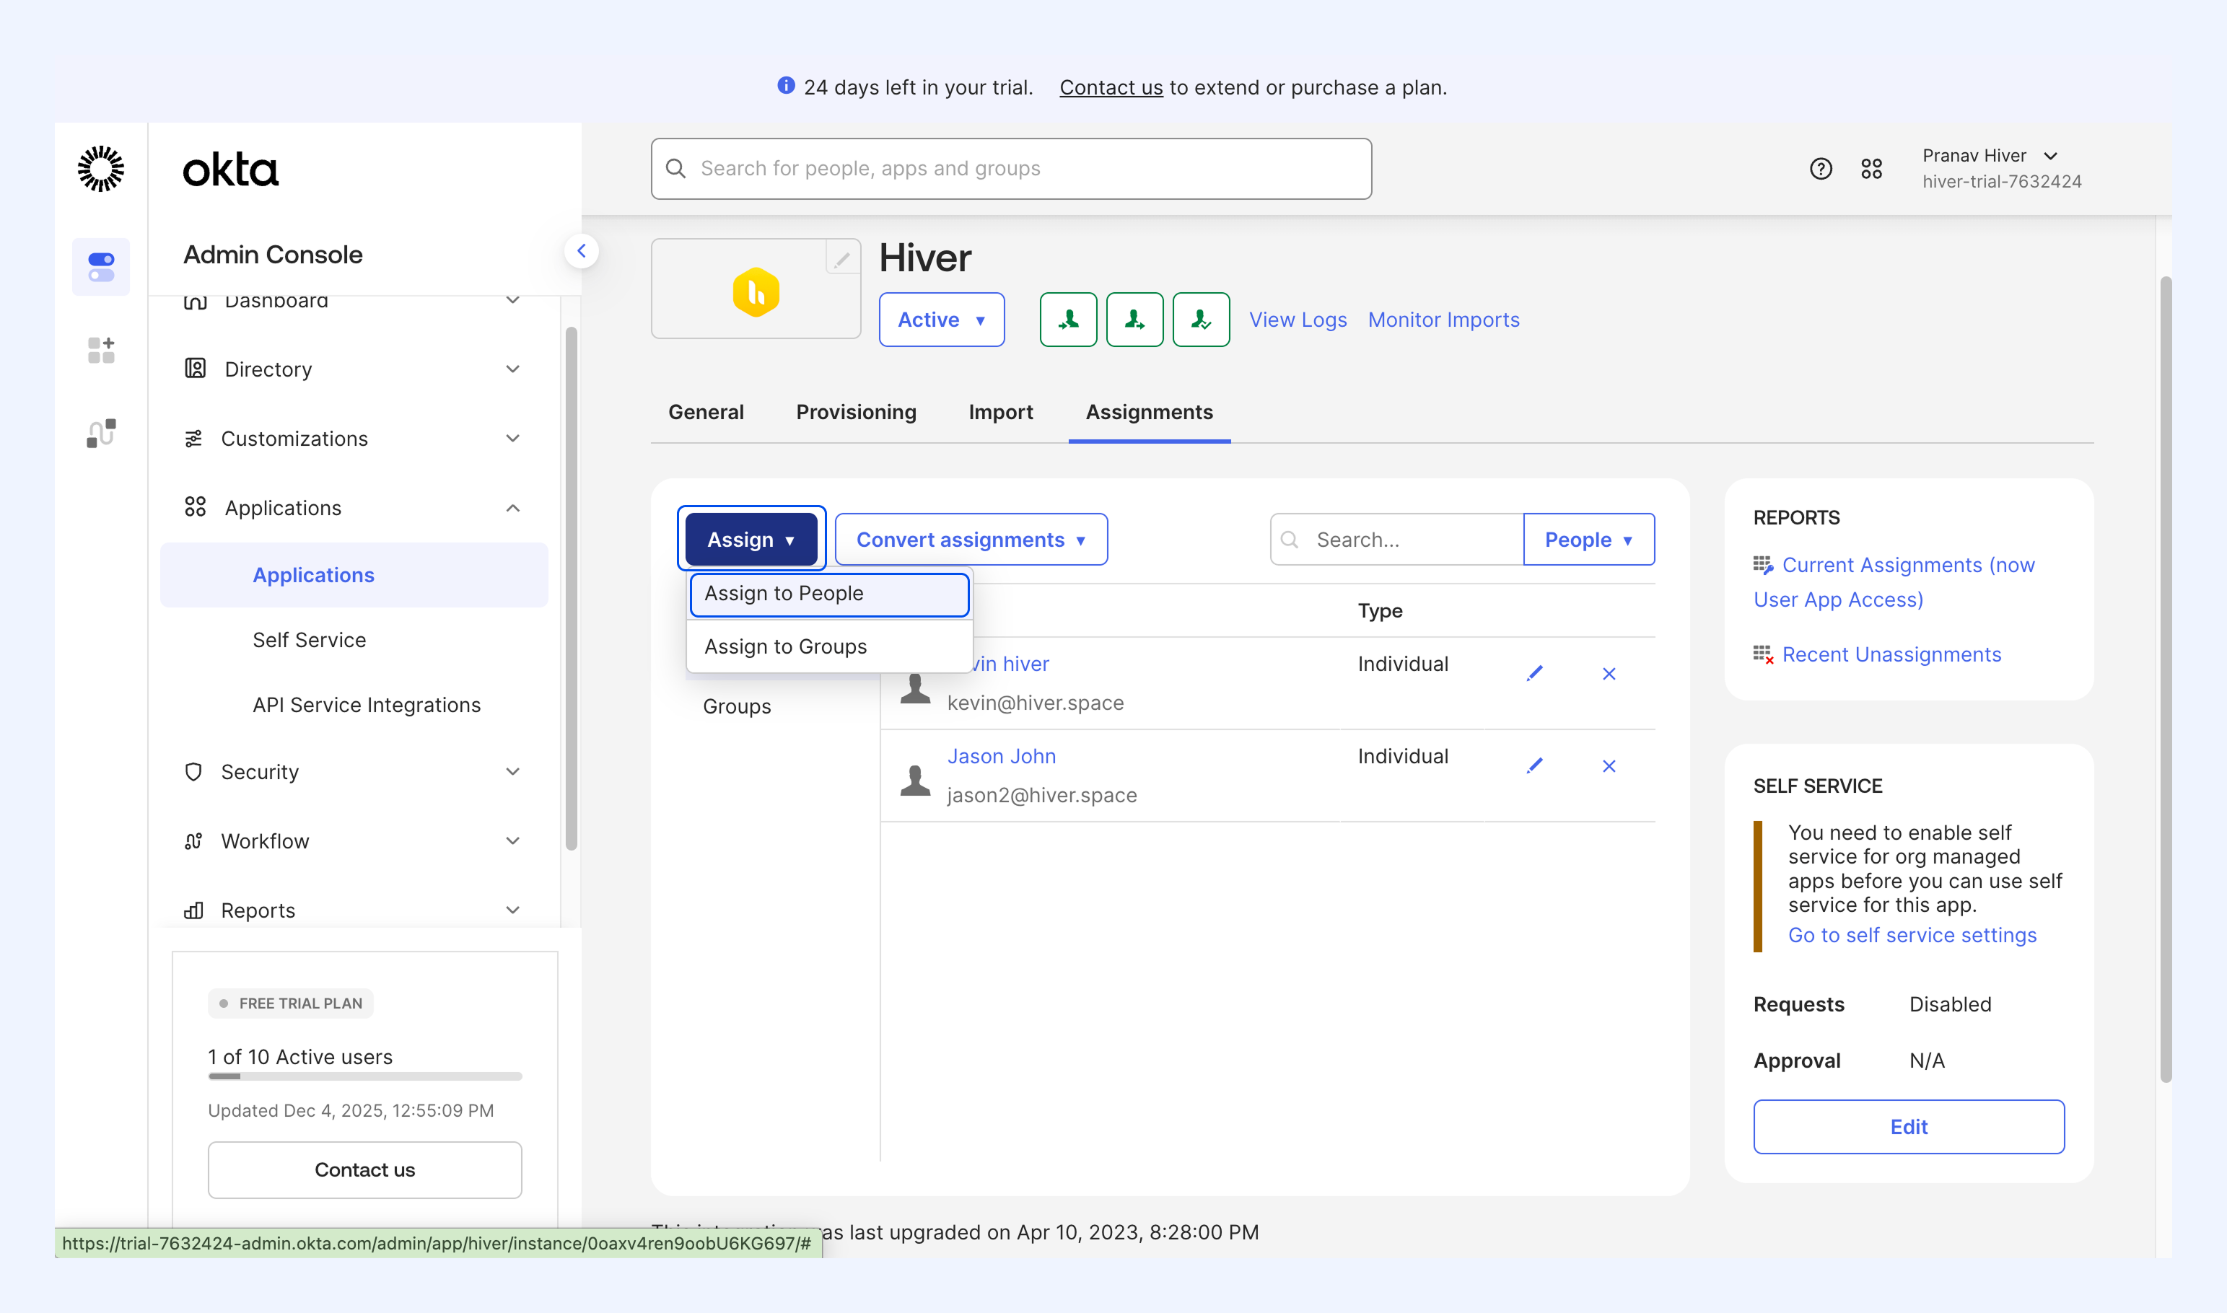Expand the Customizations section chevron
The height and width of the screenshot is (1313, 2227).
pos(512,438)
